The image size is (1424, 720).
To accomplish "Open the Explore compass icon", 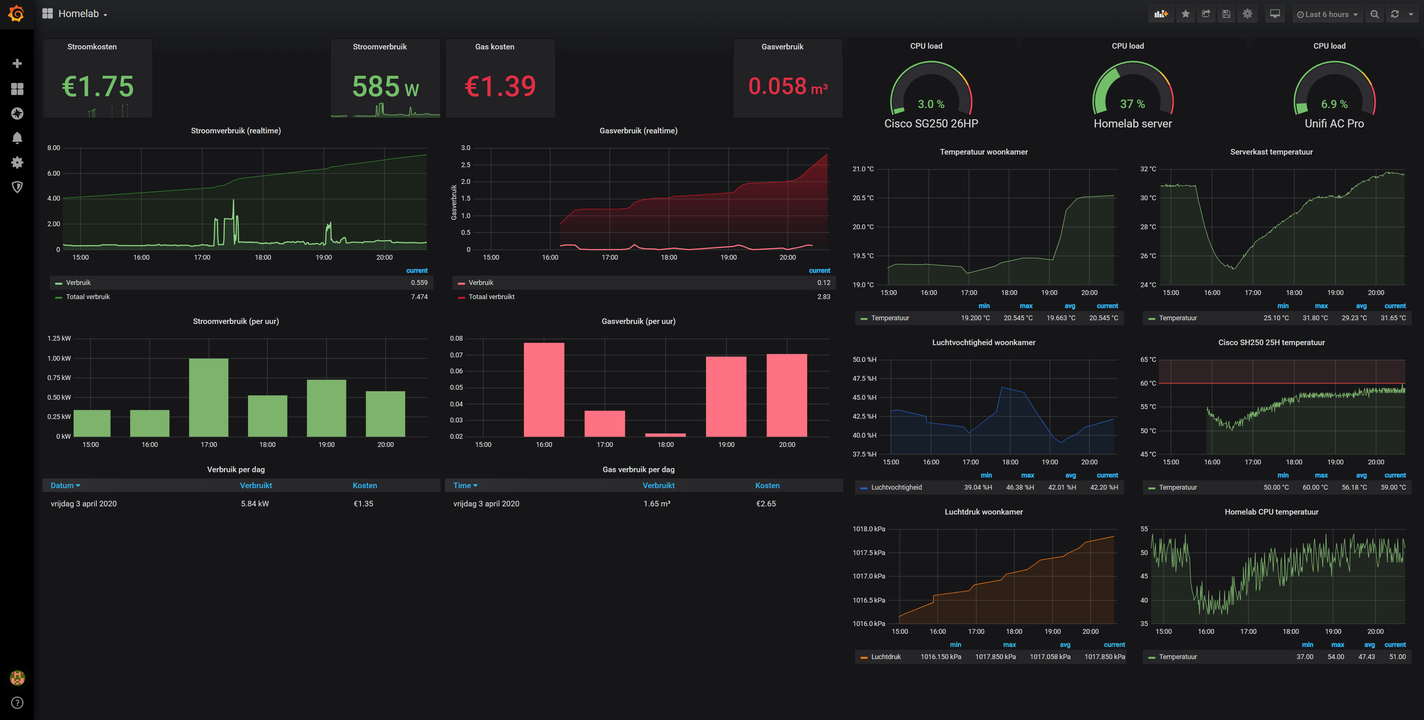I will coord(17,113).
